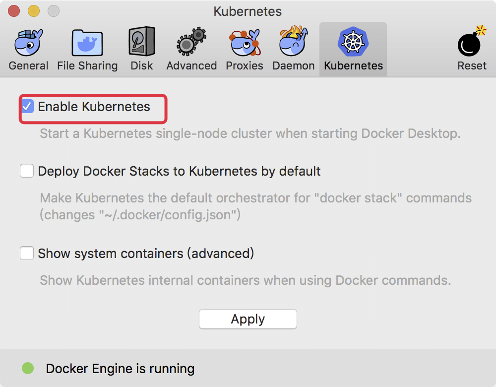Click the 'Enable Kubernetes' label text

[x=94, y=107]
